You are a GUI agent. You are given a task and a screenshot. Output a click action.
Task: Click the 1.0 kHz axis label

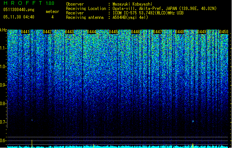[x=3, y=67]
